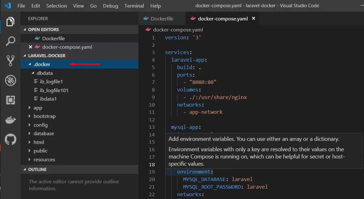The height and width of the screenshot is (199, 364).
Task: Click file icon beside ib_logfile1
Action: [36, 81]
